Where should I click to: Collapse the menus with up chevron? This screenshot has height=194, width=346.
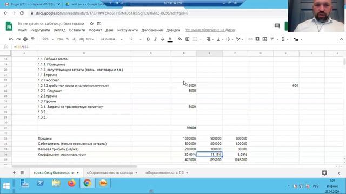[341, 39]
